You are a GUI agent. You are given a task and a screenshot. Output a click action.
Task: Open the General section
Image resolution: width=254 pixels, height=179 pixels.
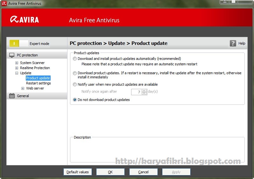coord(37,96)
